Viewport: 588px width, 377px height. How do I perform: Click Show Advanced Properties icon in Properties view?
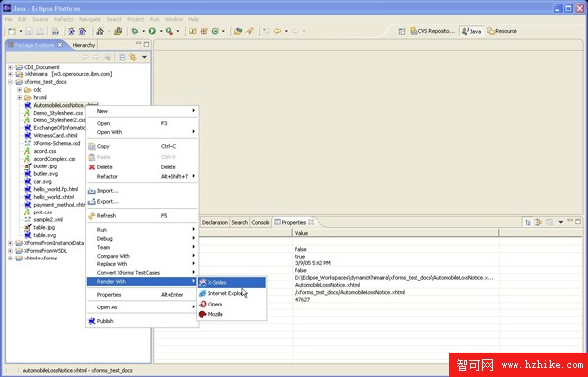click(x=538, y=222)
